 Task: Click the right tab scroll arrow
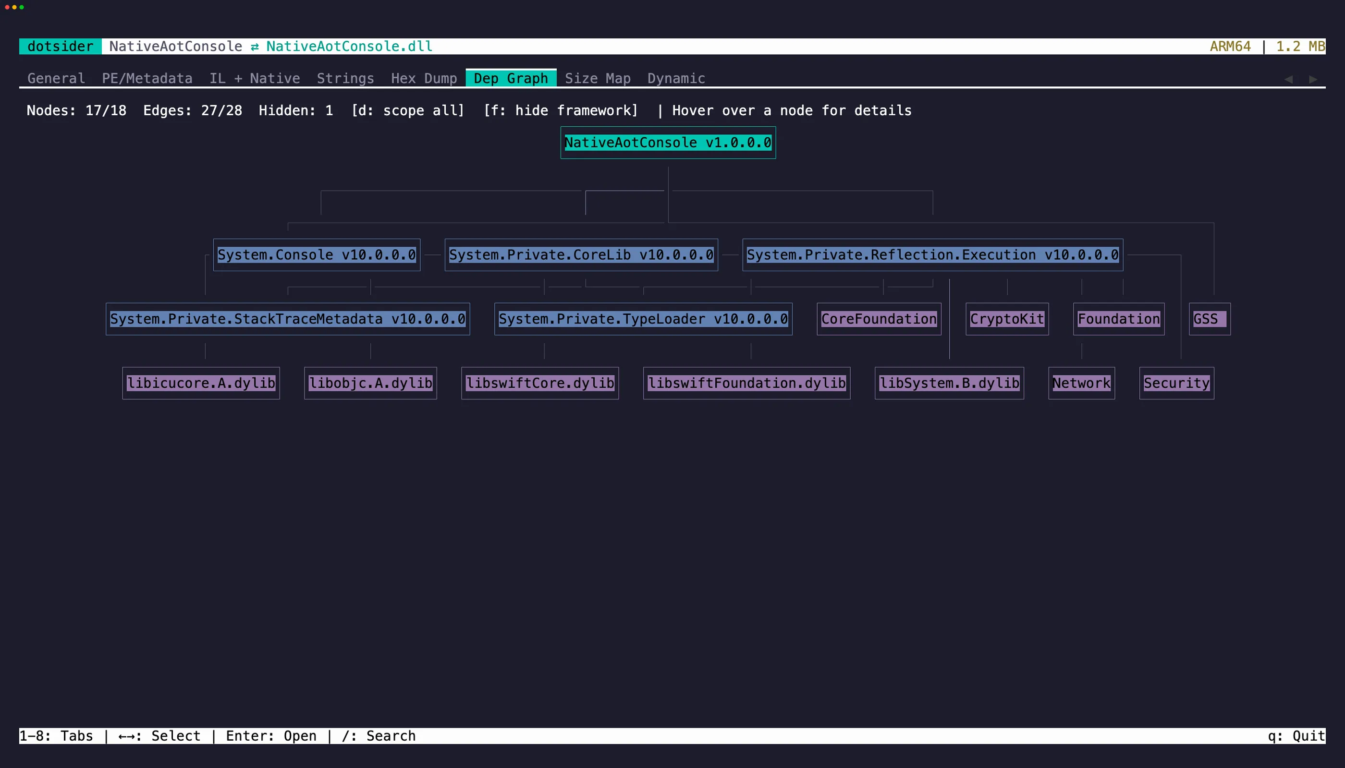pos(1313,79)
